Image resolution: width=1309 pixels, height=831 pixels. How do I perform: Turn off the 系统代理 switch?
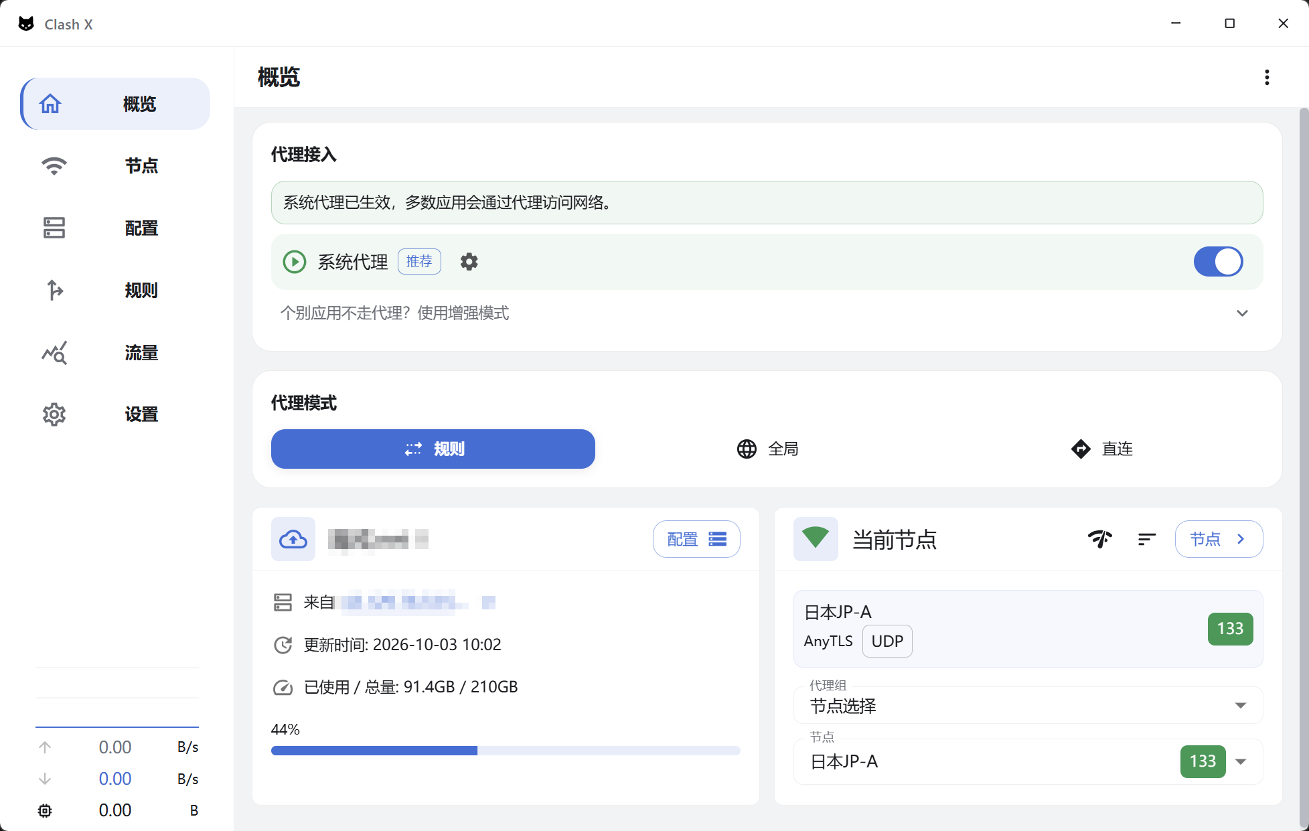[1218, 262]
